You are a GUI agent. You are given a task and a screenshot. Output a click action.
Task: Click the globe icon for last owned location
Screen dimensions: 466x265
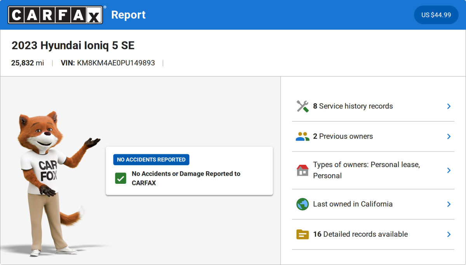[x=303, y=204]
